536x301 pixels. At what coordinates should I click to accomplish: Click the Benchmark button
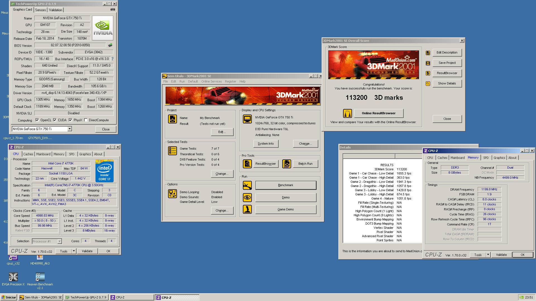click(x=286, y=185)
